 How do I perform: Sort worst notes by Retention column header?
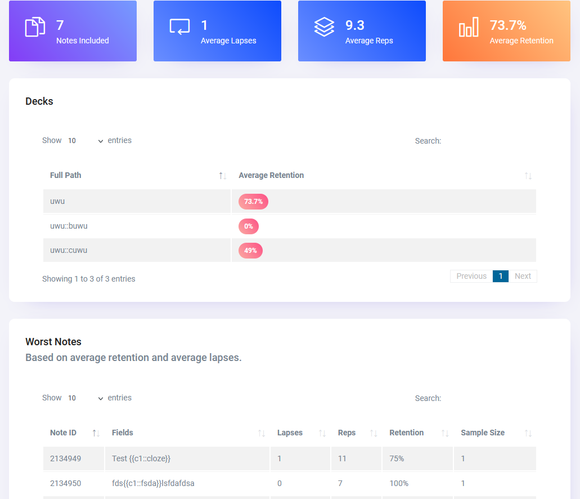407,433
